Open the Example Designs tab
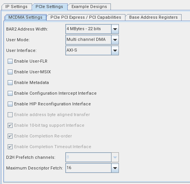This screenshot has width=190, height=184. coord(89,6)
